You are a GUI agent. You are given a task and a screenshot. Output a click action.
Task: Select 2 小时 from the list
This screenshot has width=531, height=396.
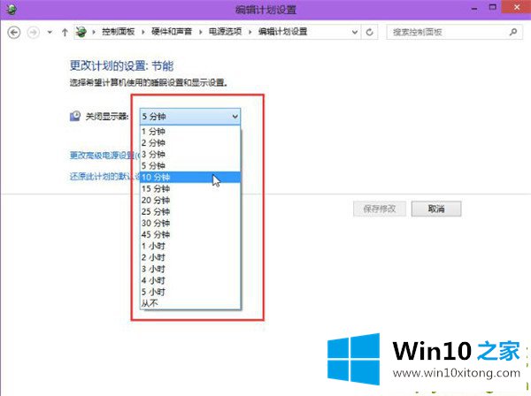(x=190, y=257)
